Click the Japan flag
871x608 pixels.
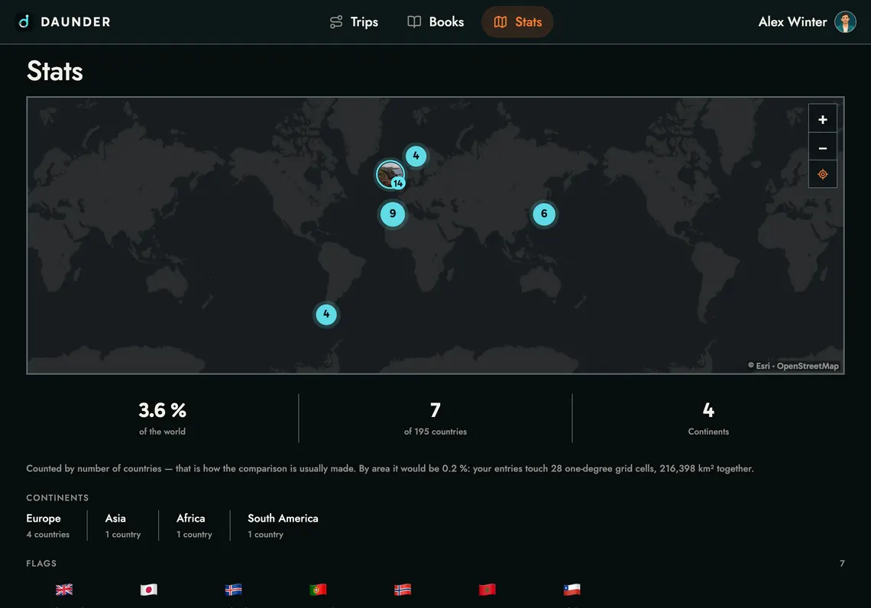coord(149,590)
